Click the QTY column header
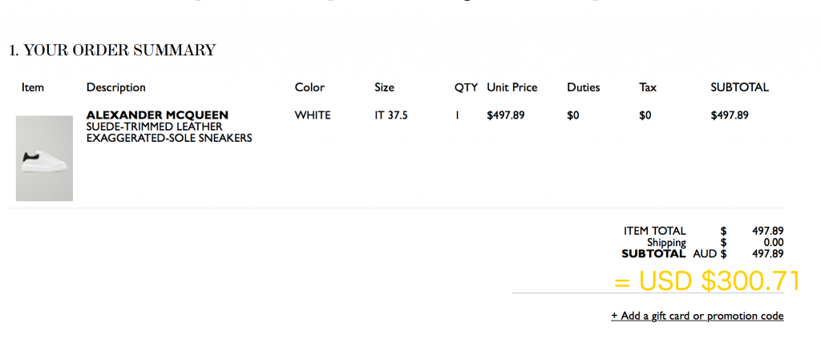The image size is (821, 339). coord(466,88)
